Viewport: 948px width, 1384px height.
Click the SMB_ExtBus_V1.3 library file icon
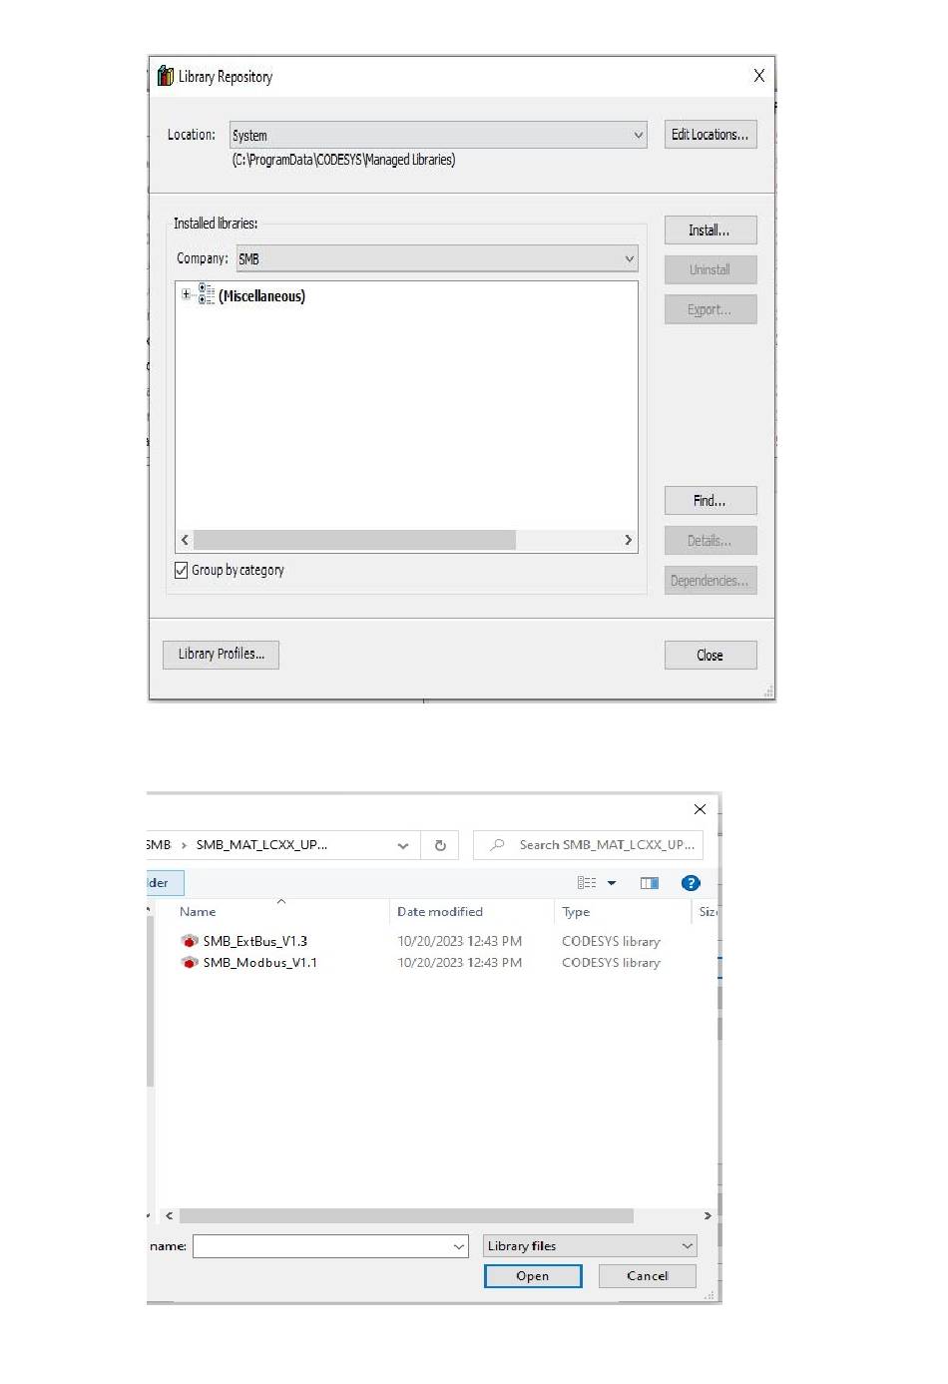tap(190, 941)
